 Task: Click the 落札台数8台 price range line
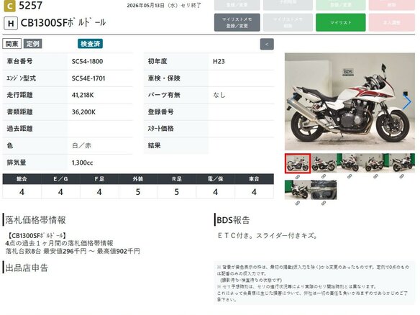[73, 251]
